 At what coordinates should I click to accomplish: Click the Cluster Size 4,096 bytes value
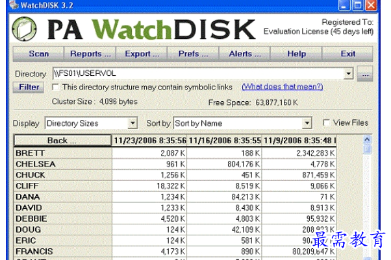click(x=118, y=102)
